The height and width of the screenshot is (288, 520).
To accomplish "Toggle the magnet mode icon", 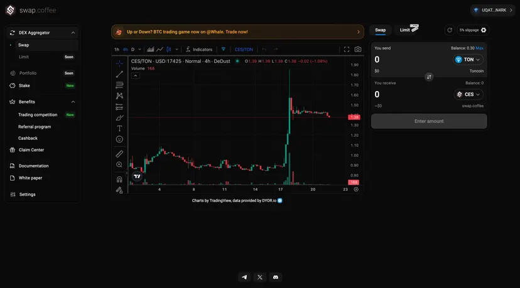I will point(119,179).
